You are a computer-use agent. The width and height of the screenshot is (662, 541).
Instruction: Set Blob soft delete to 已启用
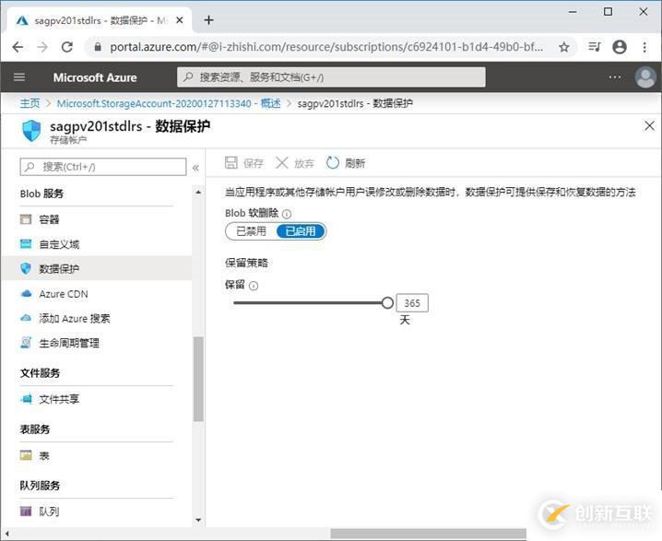pos(301,231)
